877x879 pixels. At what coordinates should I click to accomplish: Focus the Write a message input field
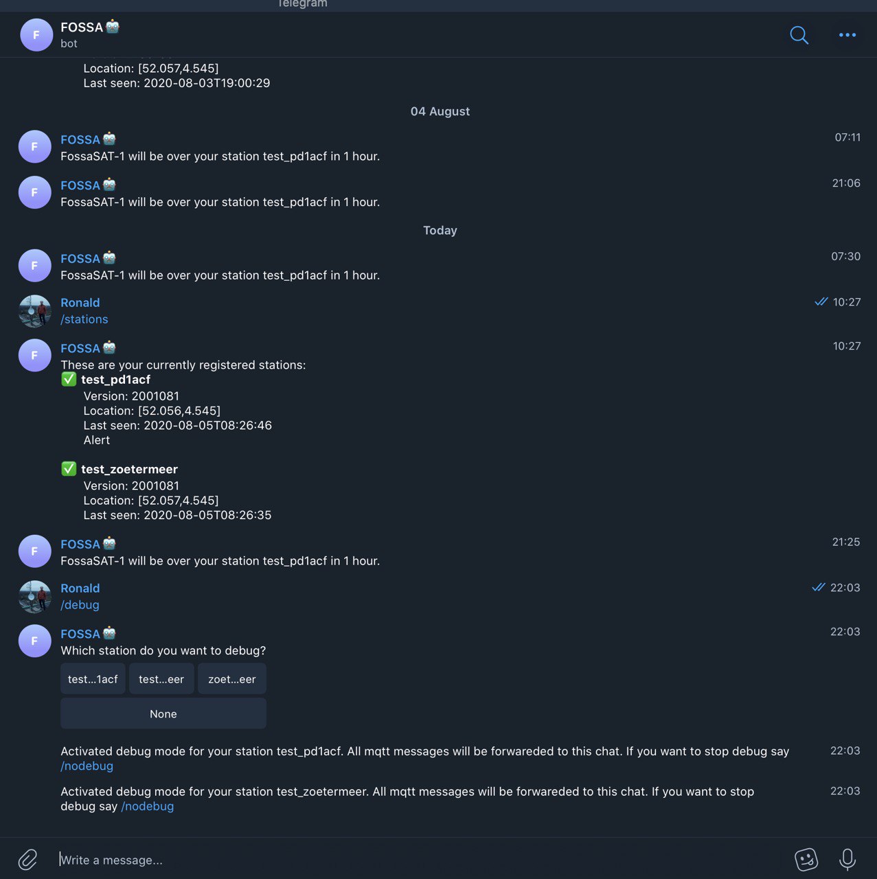[x=419, y=860]
